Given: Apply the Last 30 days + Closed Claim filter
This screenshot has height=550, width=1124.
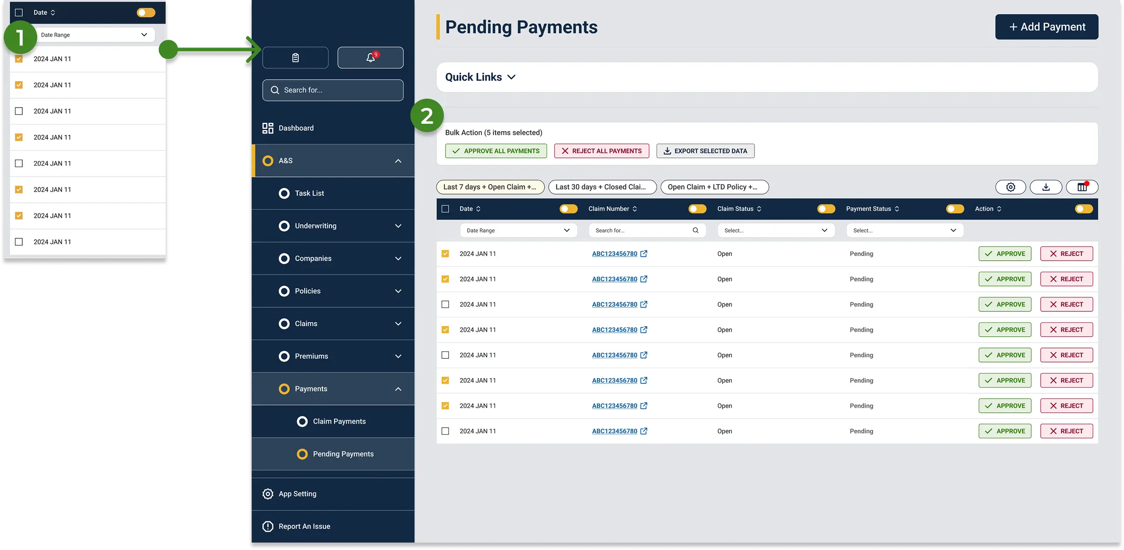Looking at the screenshot, I should coord(602,187).
